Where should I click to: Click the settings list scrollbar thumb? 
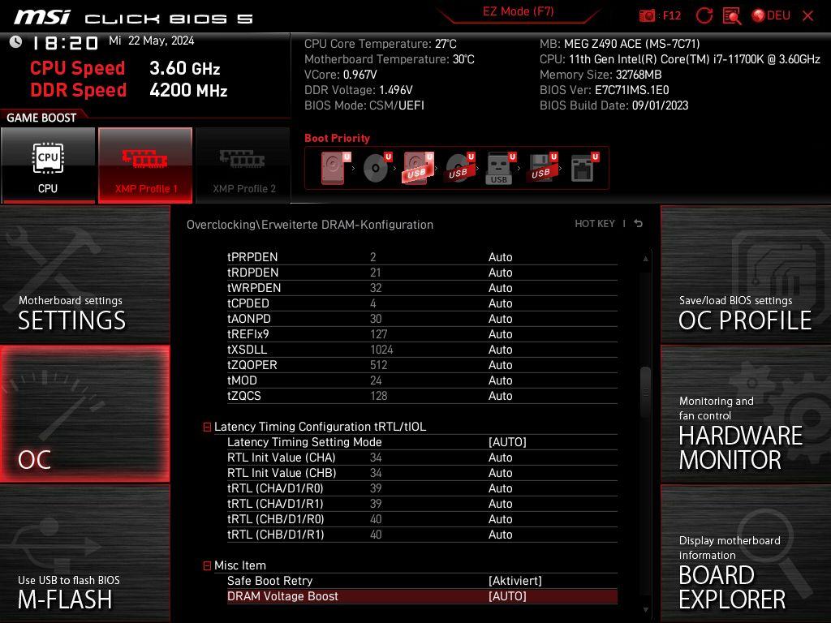tap(645, 392)
